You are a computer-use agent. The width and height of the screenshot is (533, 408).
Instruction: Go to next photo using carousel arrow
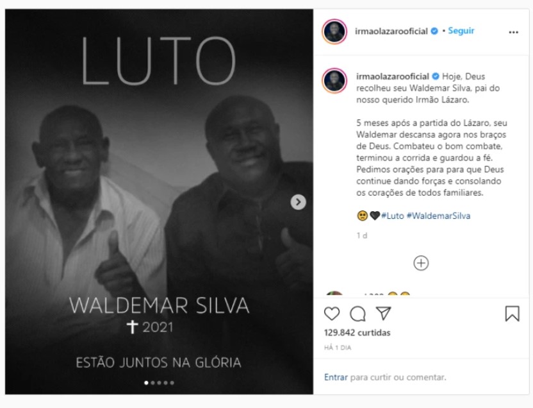298,202
